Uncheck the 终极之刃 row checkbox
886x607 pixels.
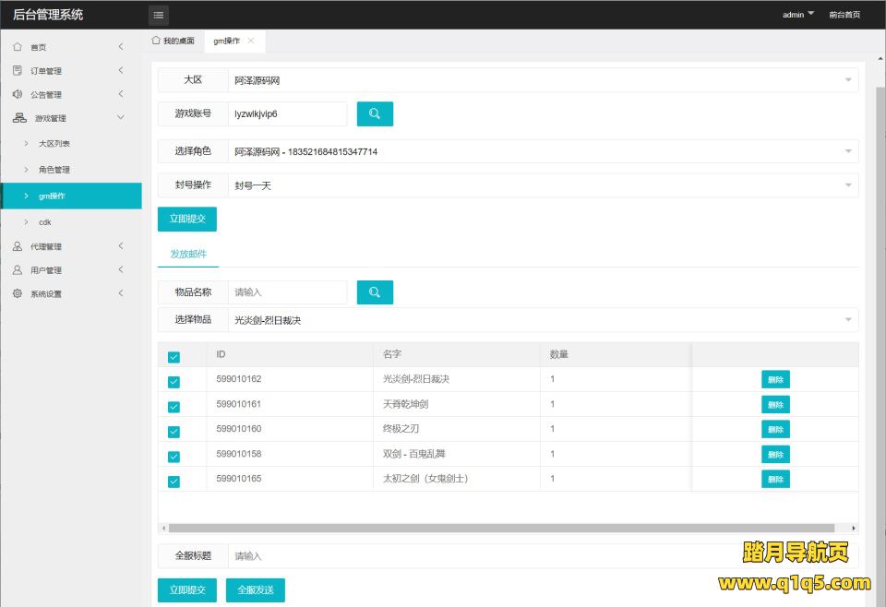174,431
